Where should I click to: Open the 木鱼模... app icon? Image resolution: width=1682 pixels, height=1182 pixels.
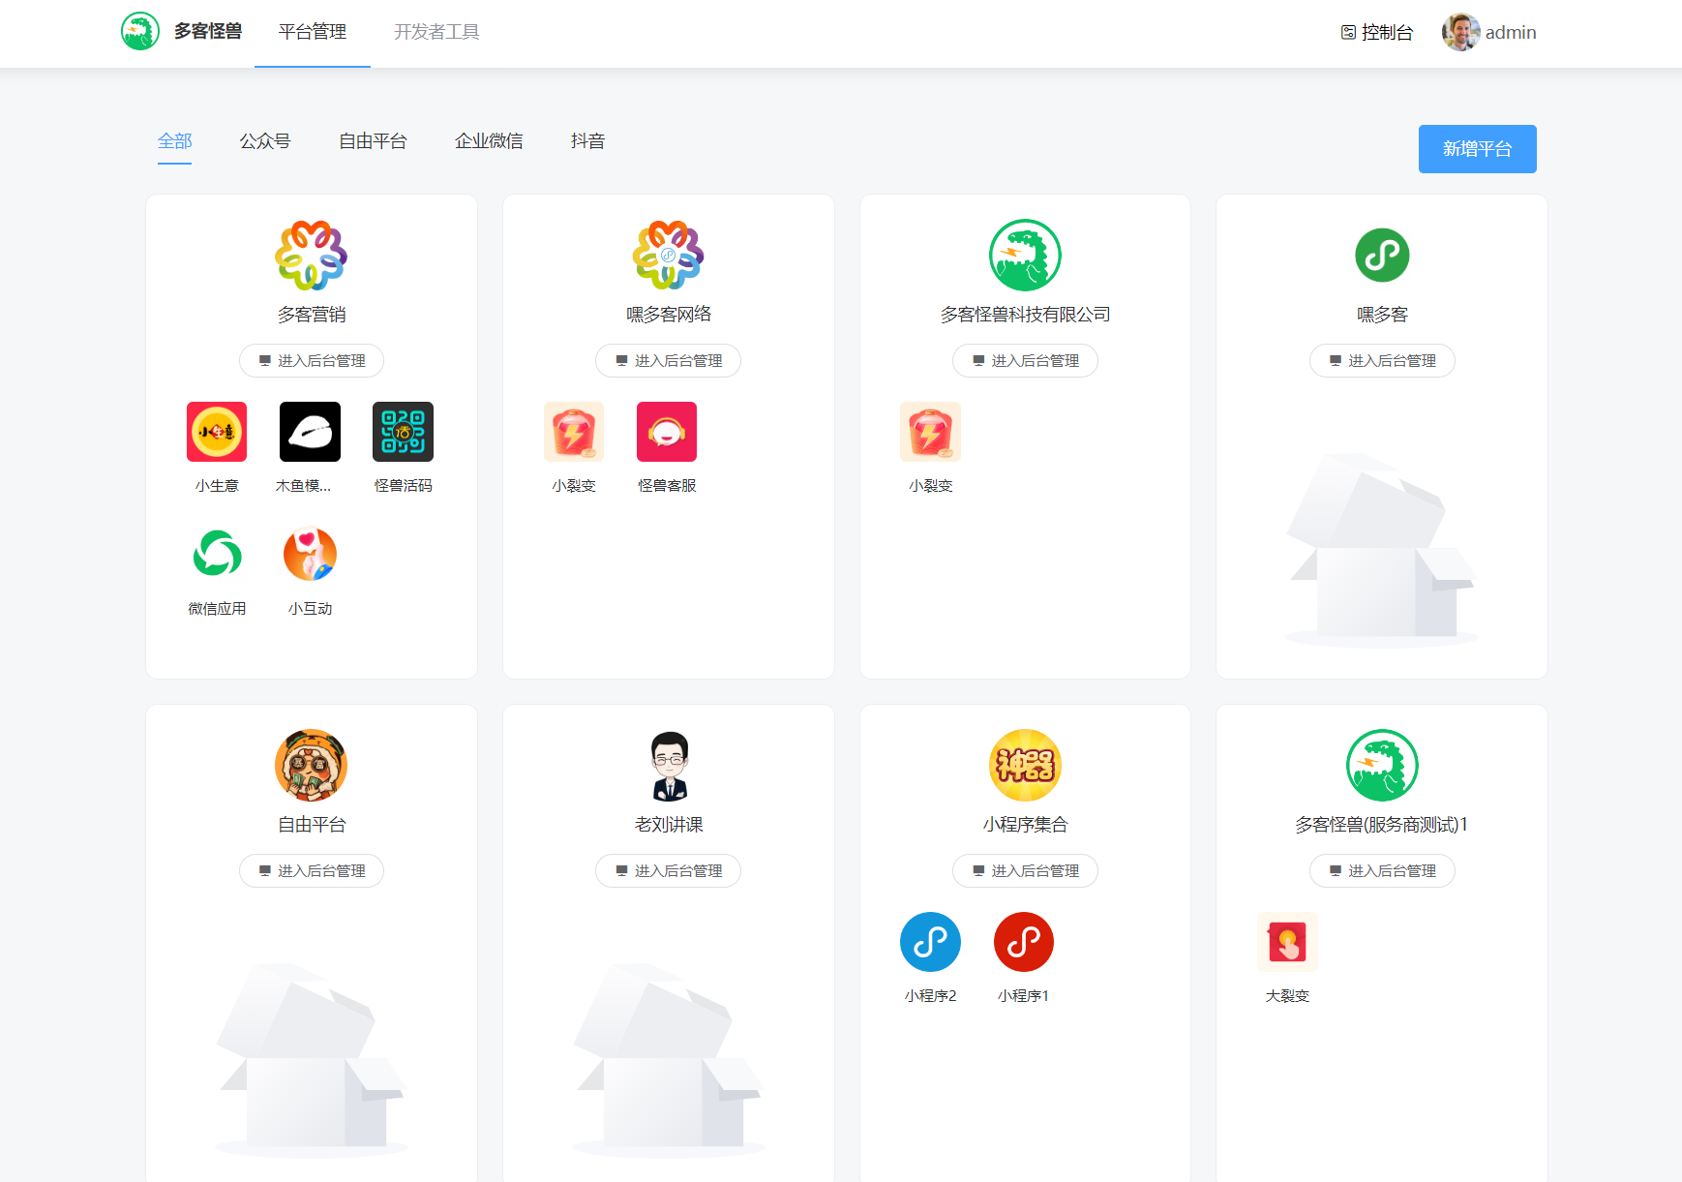(x=310, y=432)
